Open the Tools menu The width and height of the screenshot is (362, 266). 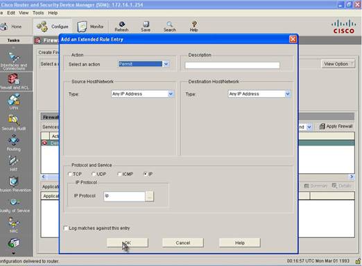tap(38, 13)
